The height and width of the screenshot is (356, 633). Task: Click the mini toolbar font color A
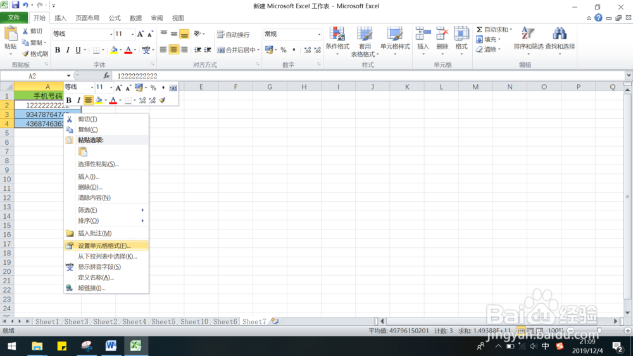pyautogui.click(x=113, y=100)
